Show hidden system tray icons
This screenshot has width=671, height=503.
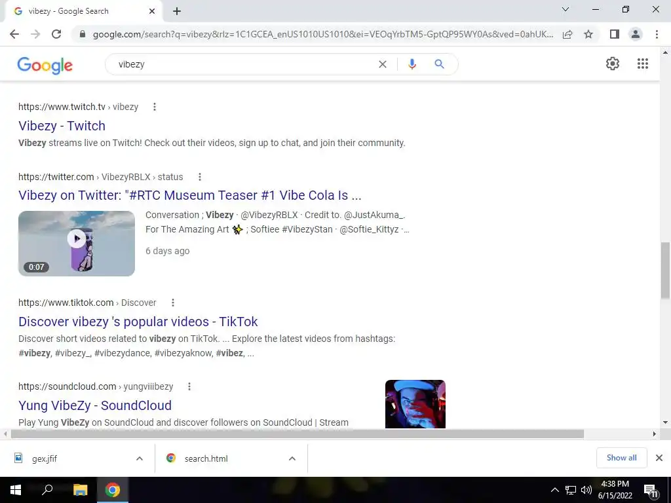(x=554, y=490)
